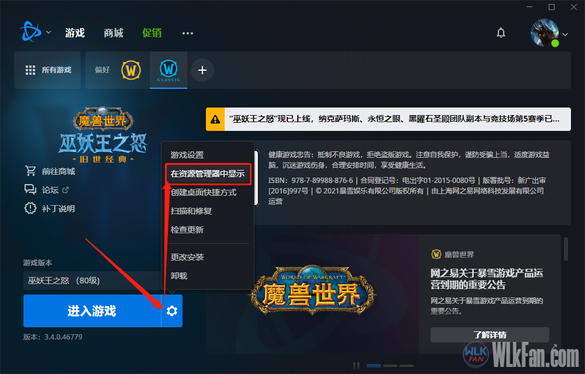Click the version text 3.4.0.46779
Screen dimensions: 585x374
63,337
